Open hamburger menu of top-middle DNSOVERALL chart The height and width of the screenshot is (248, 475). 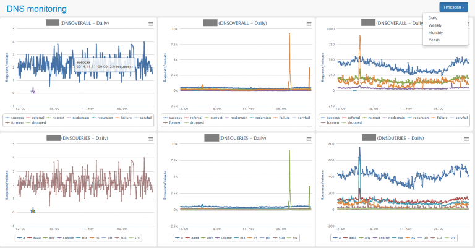[309, 24]
